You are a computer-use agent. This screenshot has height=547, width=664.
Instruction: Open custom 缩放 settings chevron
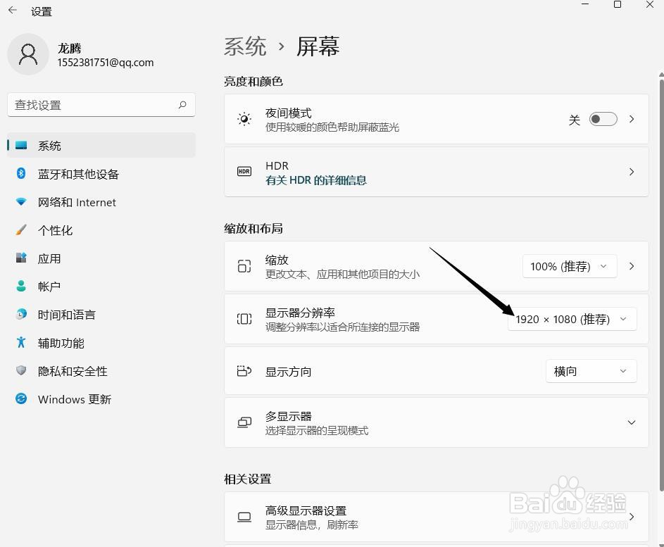[x=632, y=266]
